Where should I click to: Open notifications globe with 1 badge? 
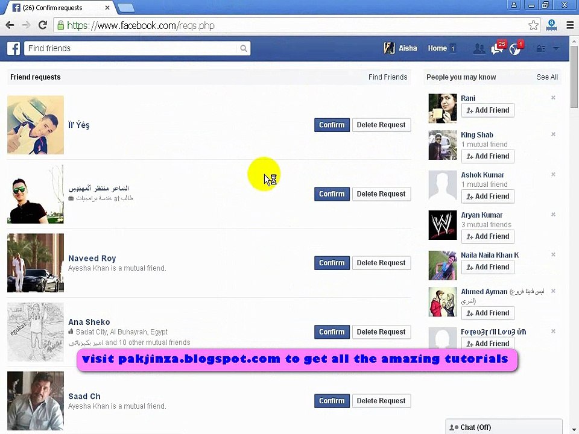point(515,48)
